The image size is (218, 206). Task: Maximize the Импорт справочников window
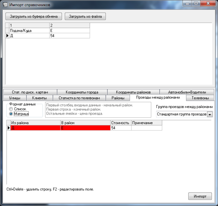click(x=196, y=3)
